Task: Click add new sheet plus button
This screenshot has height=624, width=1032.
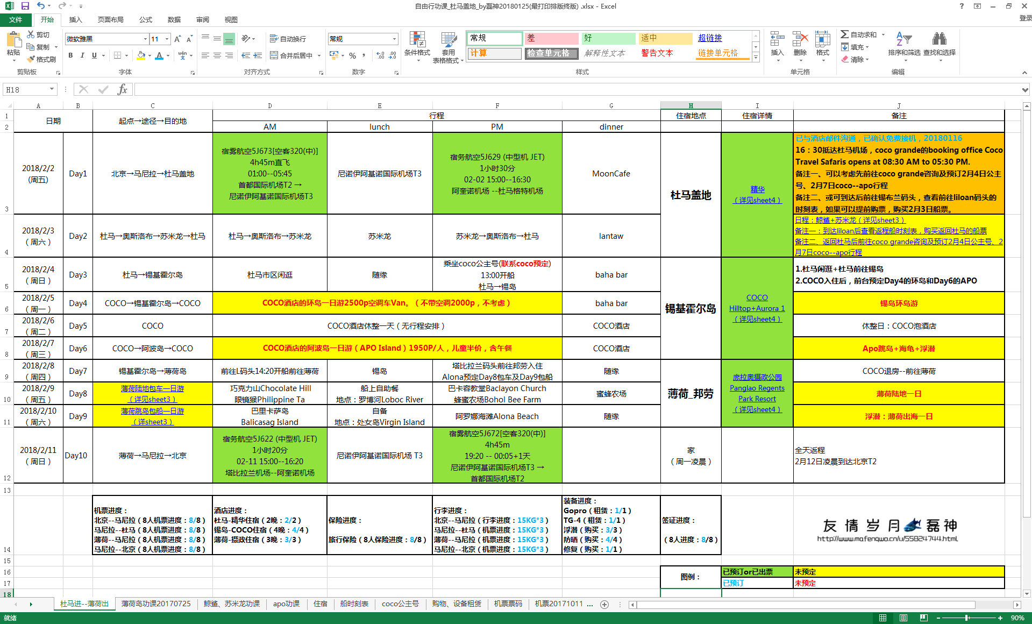Action: 604,604
